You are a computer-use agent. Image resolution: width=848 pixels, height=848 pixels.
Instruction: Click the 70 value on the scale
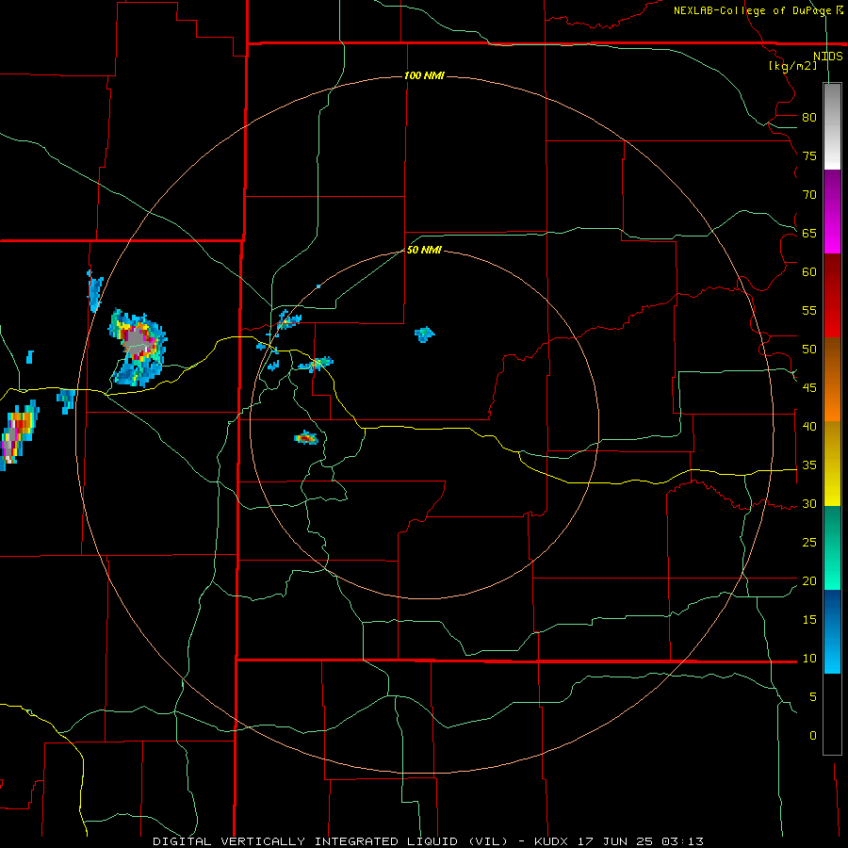pyautogui.click(x=809, y=195)
